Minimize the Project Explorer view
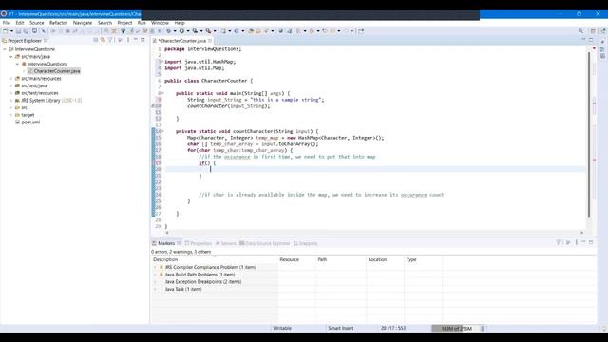Screen dimensions: 608x342 (x=135, y=40)
